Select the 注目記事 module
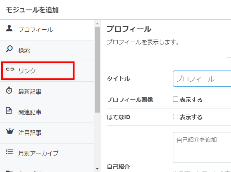This screenshot has width=231, height=172. [x=47, y=133]
